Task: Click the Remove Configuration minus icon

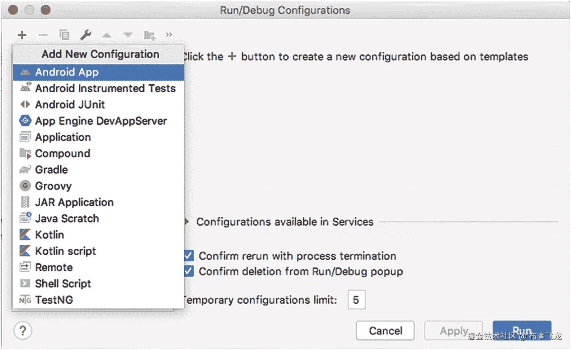Action: click(x=43, y=35)
